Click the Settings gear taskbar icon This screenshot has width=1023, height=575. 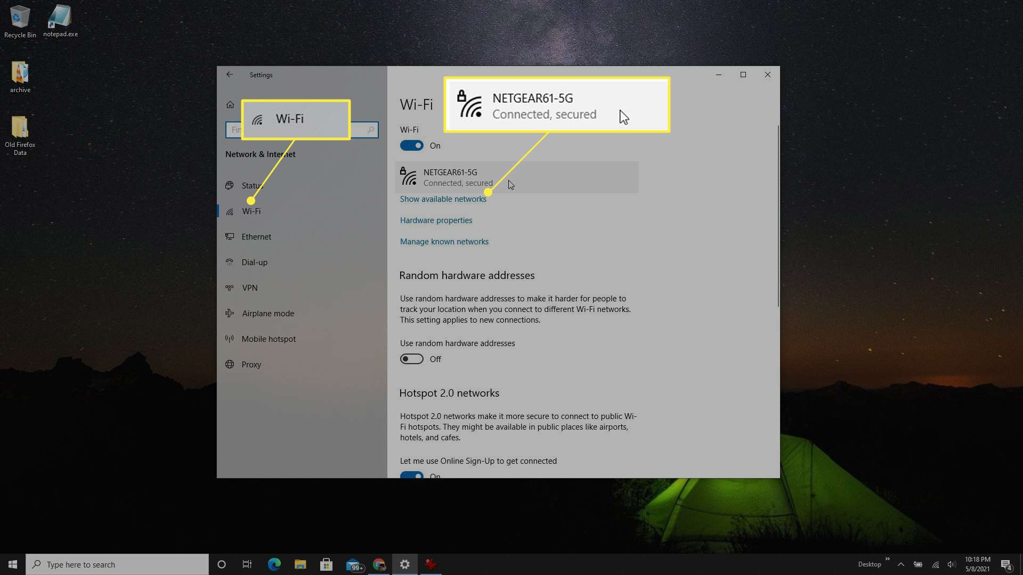tap(405, 564)
